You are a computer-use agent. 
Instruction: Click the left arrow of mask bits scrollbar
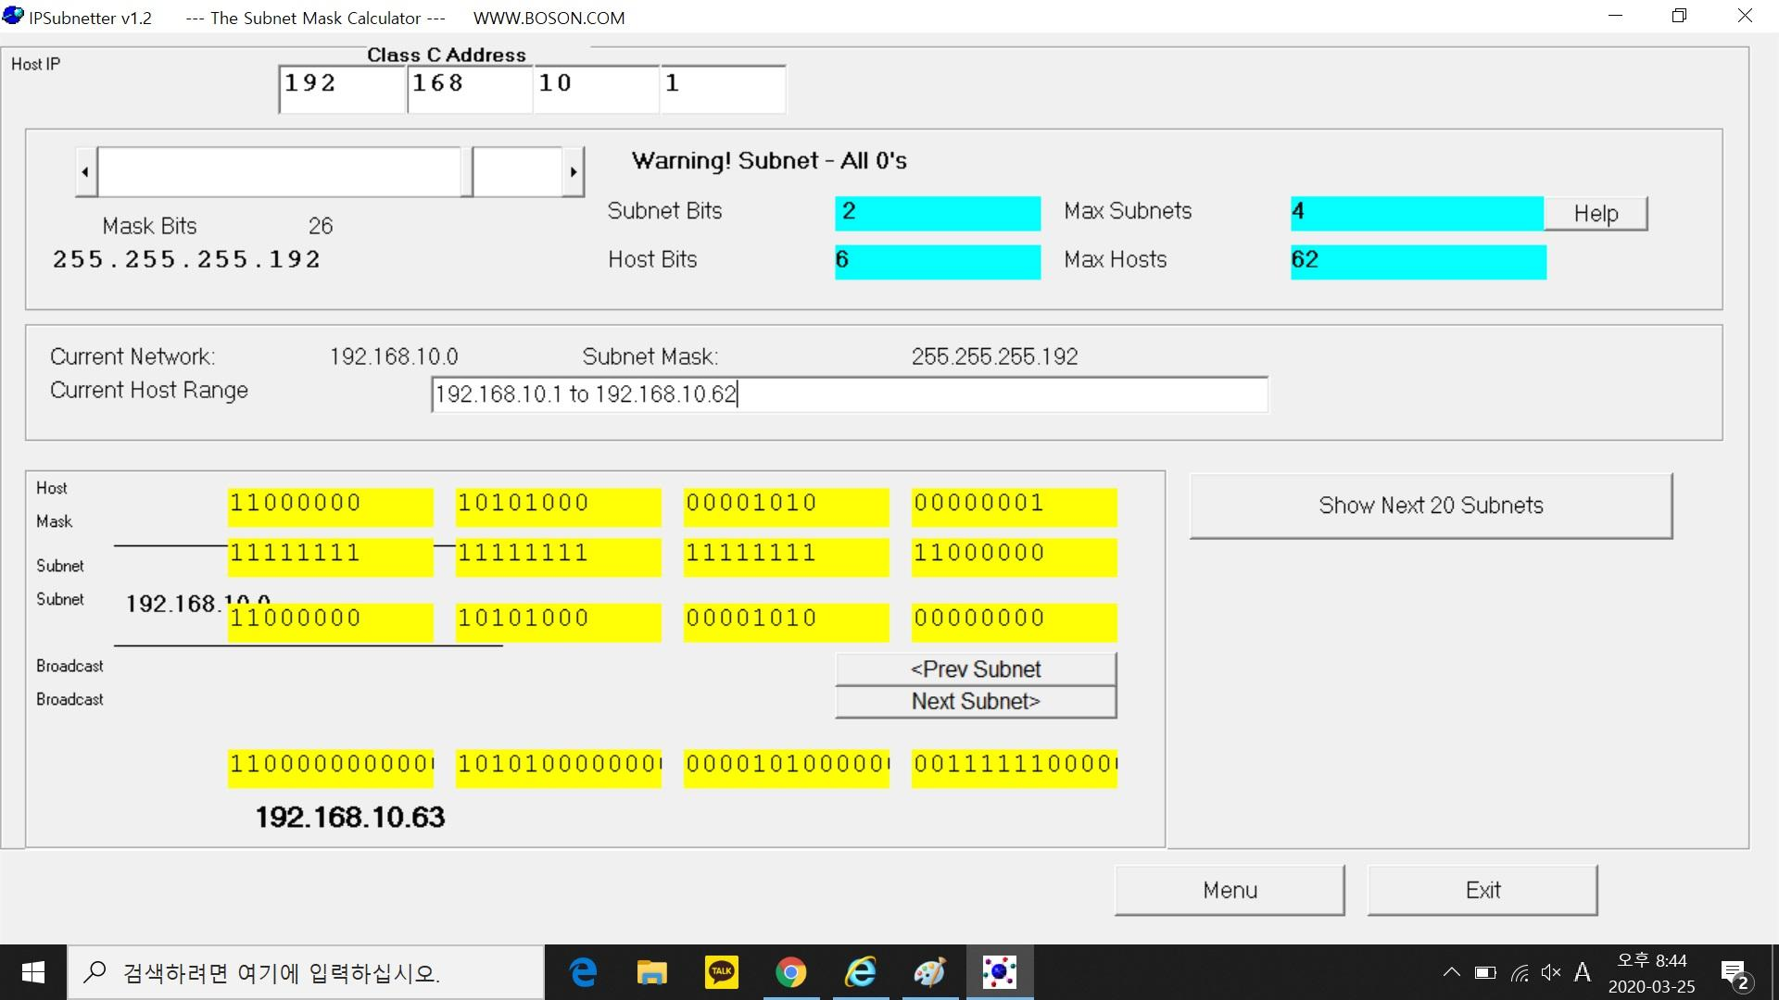(86, 171)
